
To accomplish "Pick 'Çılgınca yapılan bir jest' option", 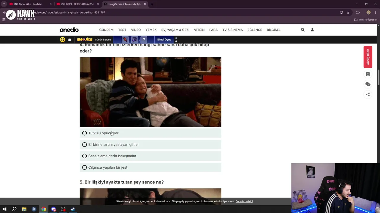I will [151, 167].
